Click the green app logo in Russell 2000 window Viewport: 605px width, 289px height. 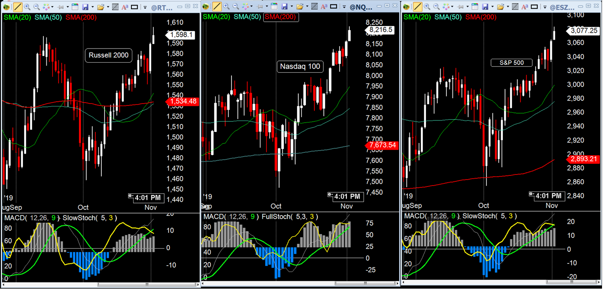pos(6,7)
